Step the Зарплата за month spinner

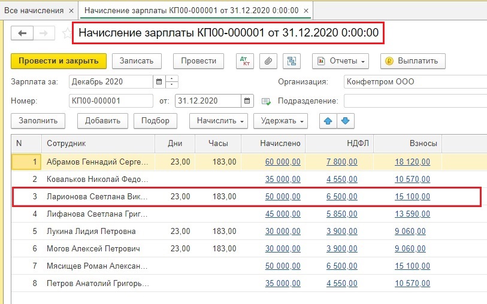coord(172,82)
